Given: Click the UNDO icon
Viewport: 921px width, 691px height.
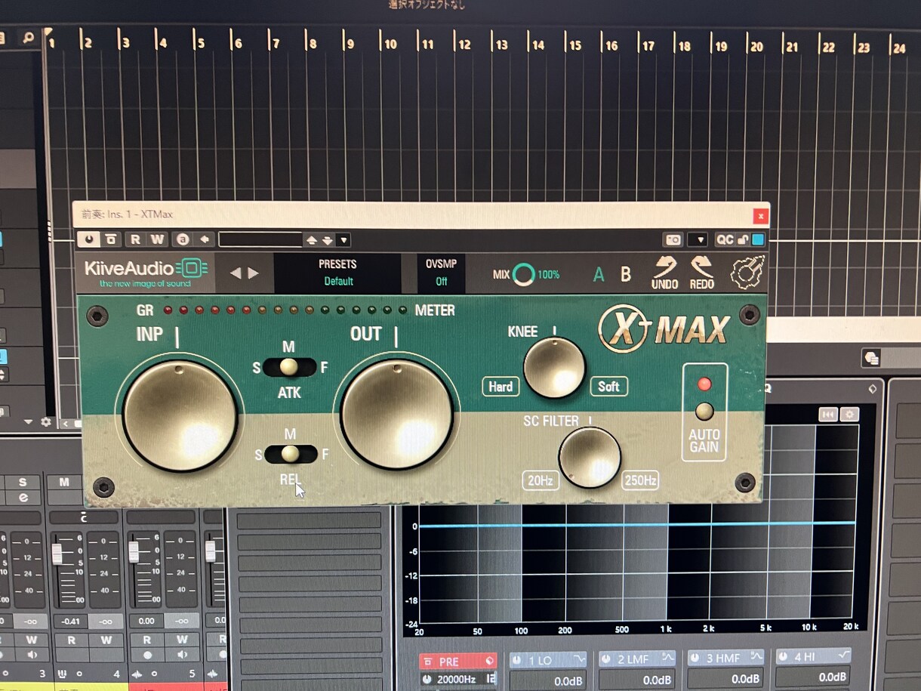Looking at the screenshot, I should point(664,273).
